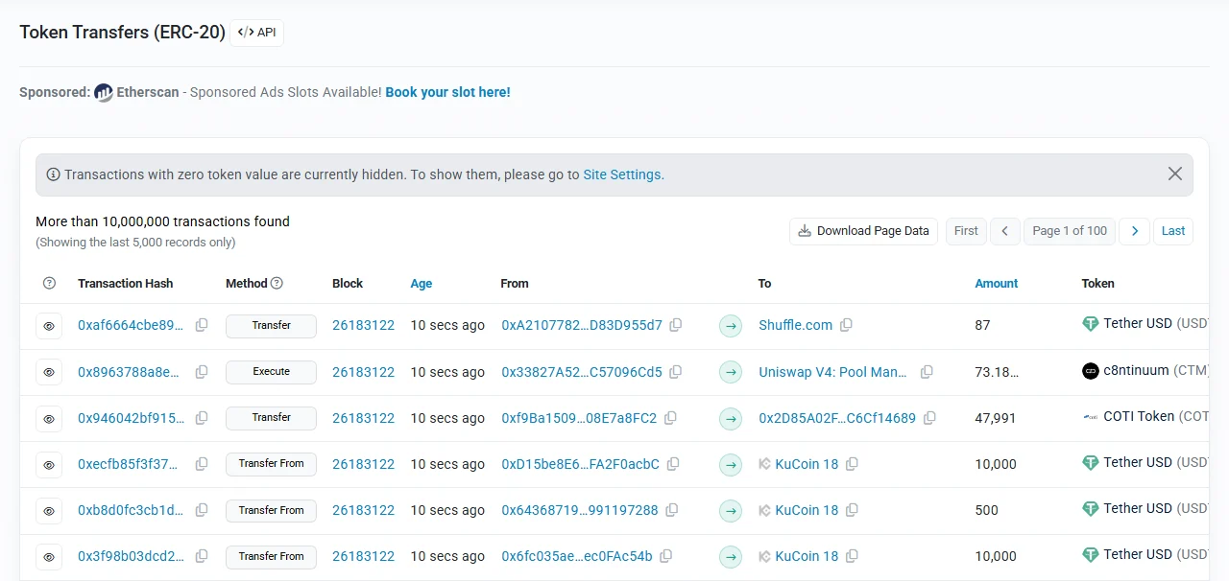The image size is (1229, 581).
Task: Preview details of transaction 0x8963788a8e
Action: click(49, 372)
